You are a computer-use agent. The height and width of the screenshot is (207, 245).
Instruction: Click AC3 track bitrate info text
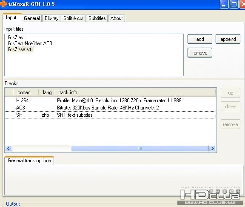pos(108,108)
